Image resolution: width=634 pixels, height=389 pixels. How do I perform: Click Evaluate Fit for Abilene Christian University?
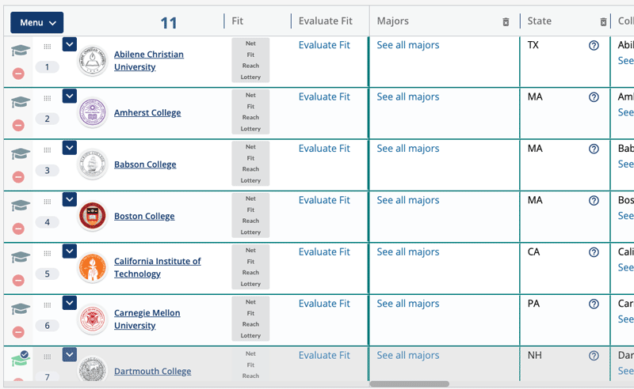(324, 45)
